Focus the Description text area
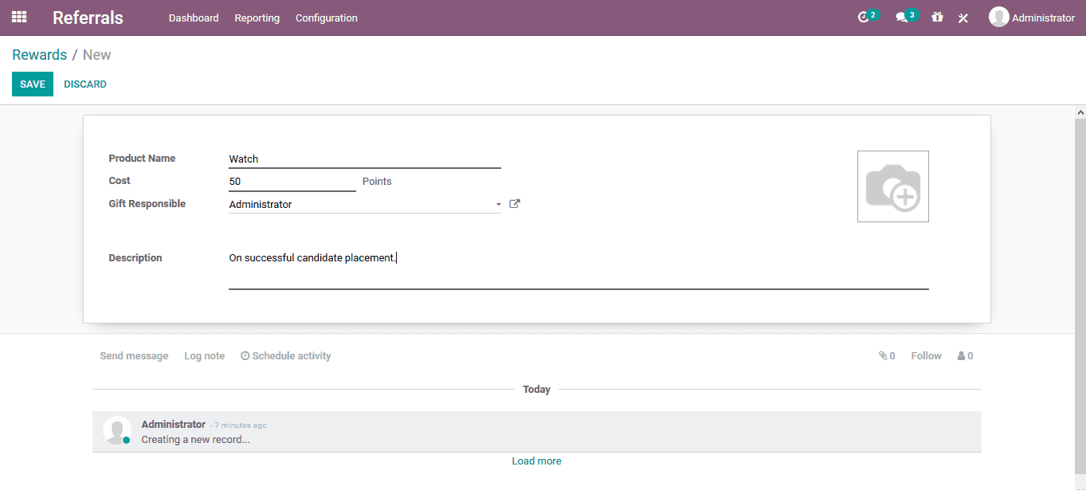 pos(578,269)
